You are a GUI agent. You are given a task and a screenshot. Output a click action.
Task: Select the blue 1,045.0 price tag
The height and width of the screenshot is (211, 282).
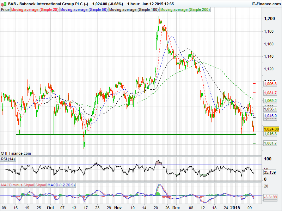pyautogui.click(x=270, y=116)
